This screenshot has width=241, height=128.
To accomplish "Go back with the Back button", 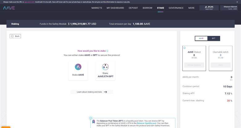I will click(15, 36).
